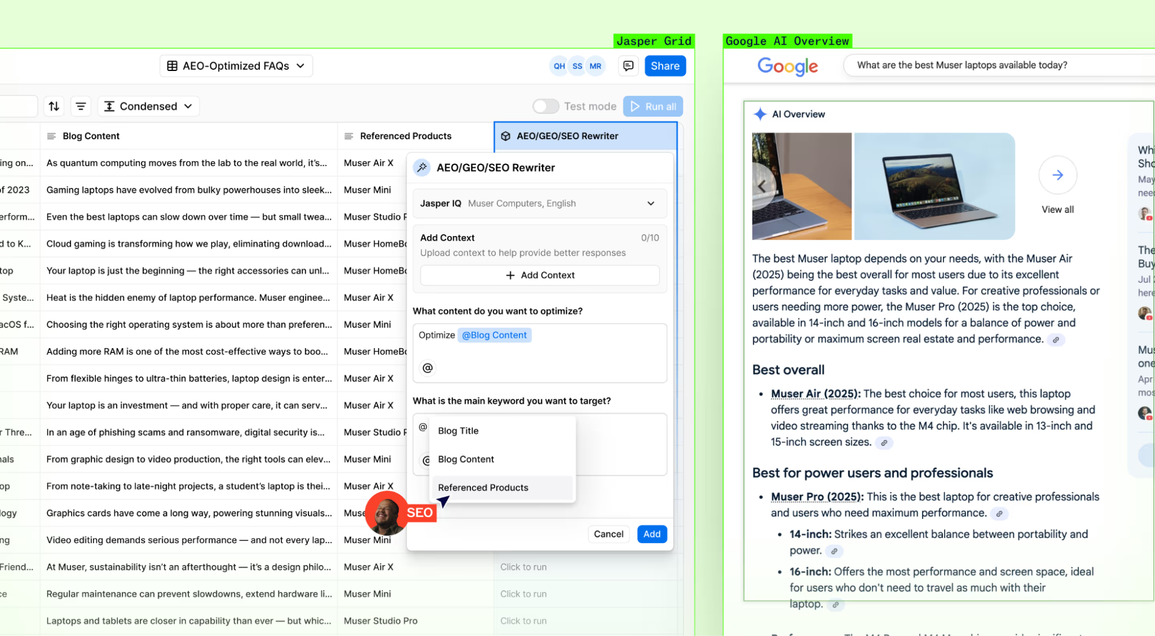Image resolution: width=1155 pixels, height=636 pixels.
Task: Toggle Test mode switch
Action: [x=545, y=106]
